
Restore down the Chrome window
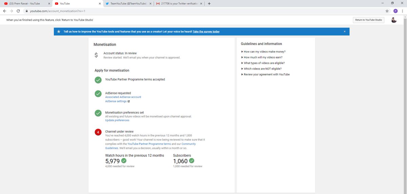click(392, 3)
